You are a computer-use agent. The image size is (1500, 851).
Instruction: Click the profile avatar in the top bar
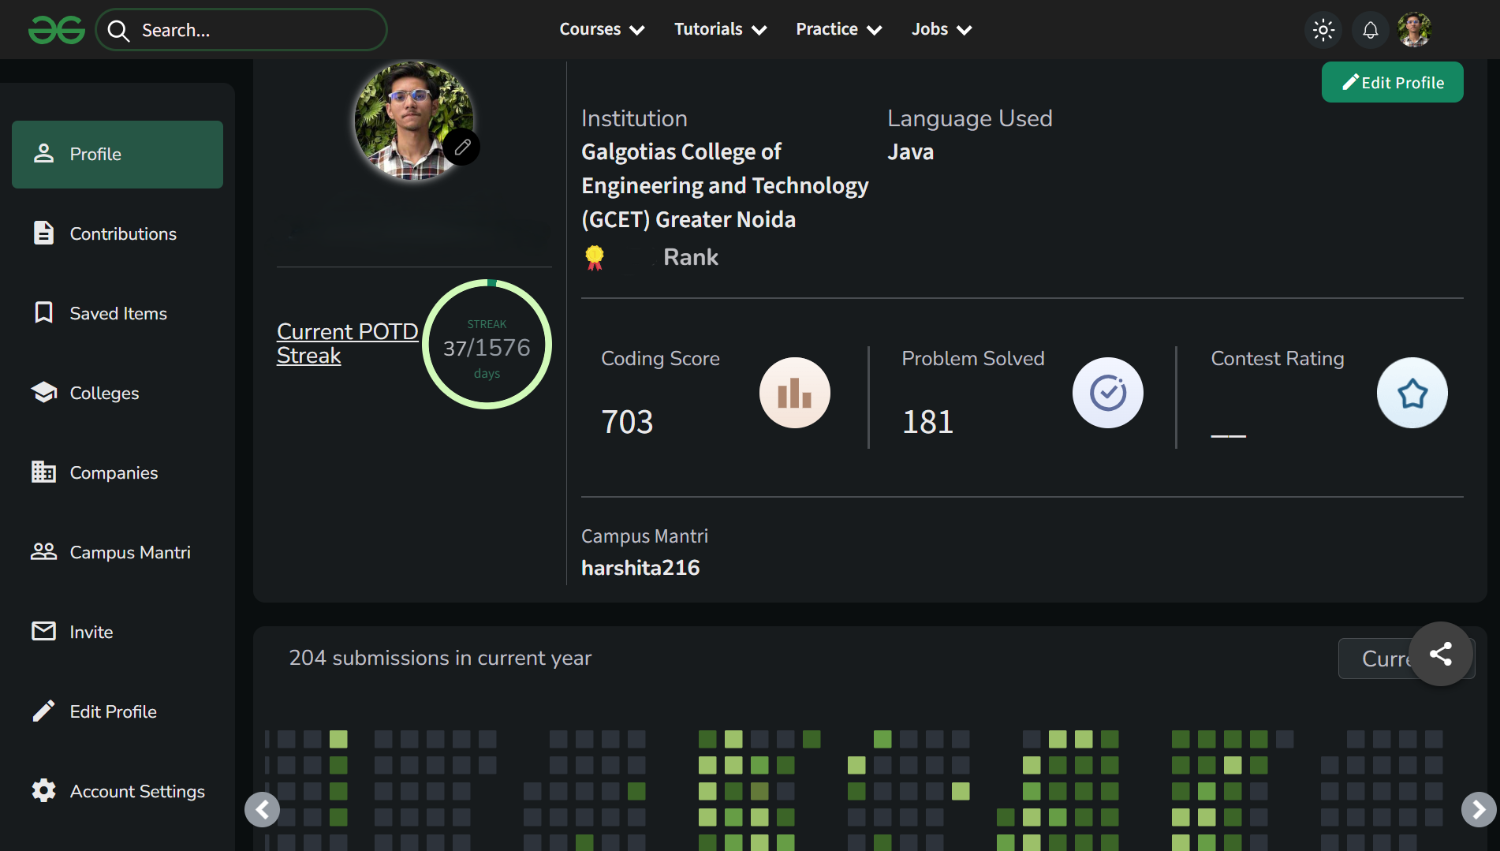pos(1414,30)
